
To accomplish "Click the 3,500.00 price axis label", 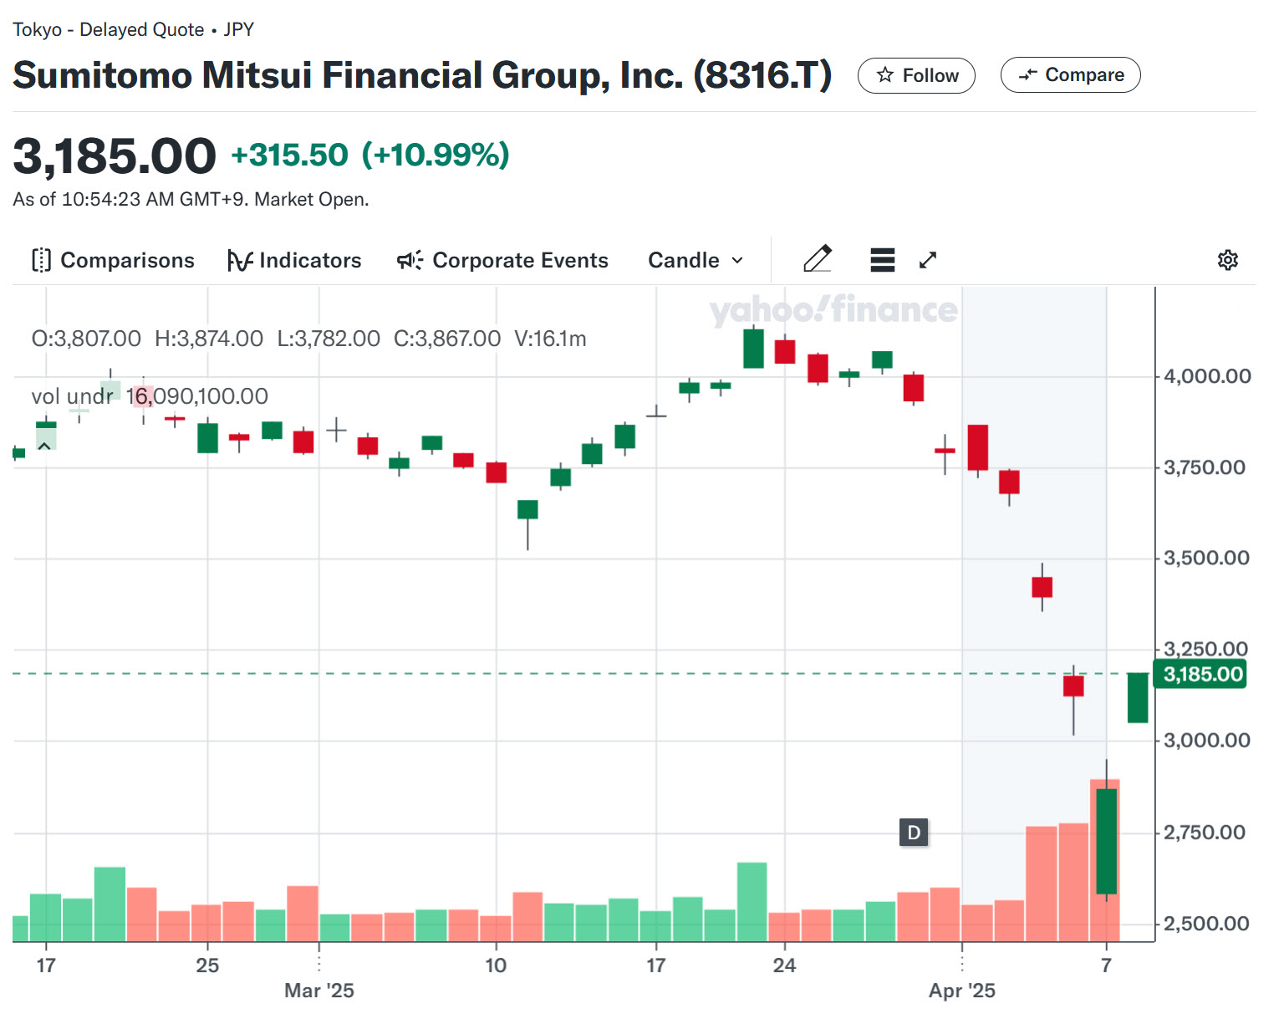I will click(1206, 558).
